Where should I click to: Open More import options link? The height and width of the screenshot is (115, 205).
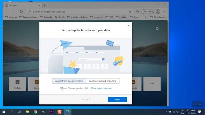pos(101,88)
